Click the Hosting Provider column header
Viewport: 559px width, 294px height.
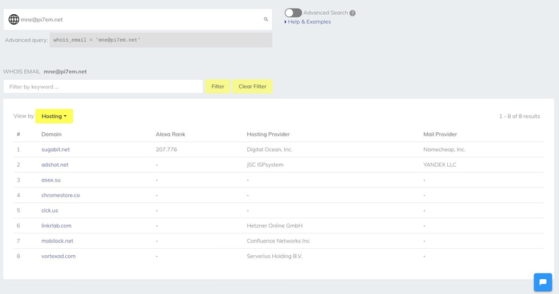268,134
